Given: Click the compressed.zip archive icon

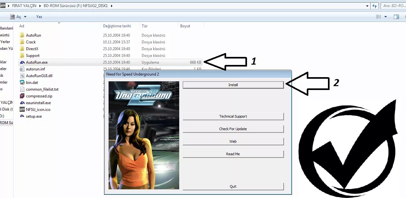Looking at the screenshot, I should [x=22, y=96].
